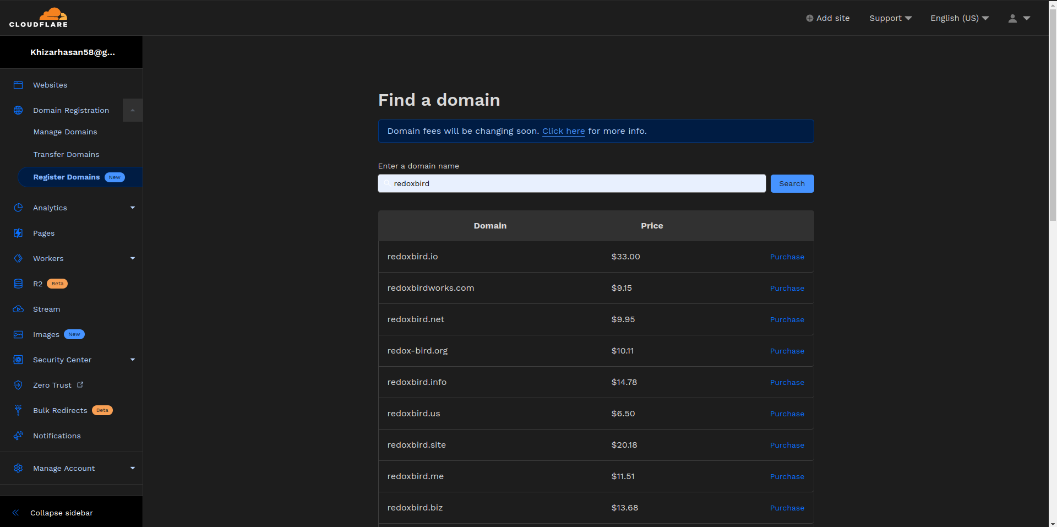Expand the Workers menu arrow
1057x527 pixels.
coord(133,258)
